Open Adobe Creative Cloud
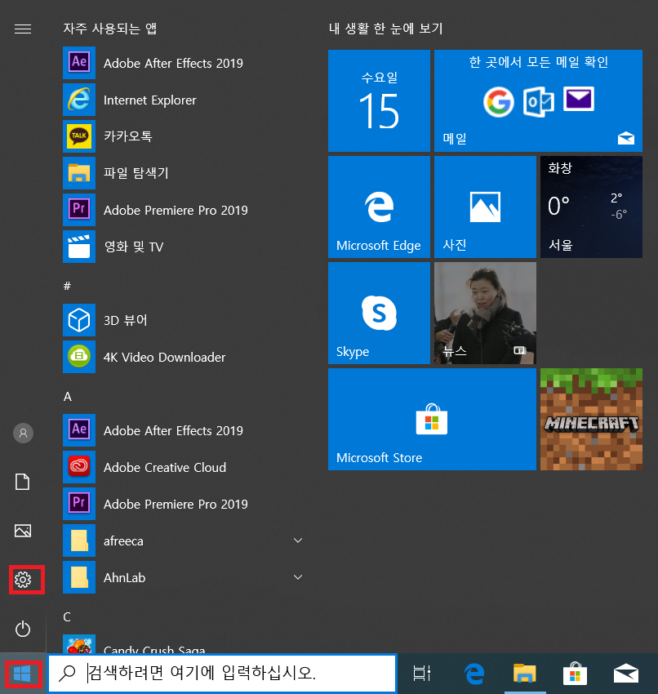658x694 pixels. 184,467
